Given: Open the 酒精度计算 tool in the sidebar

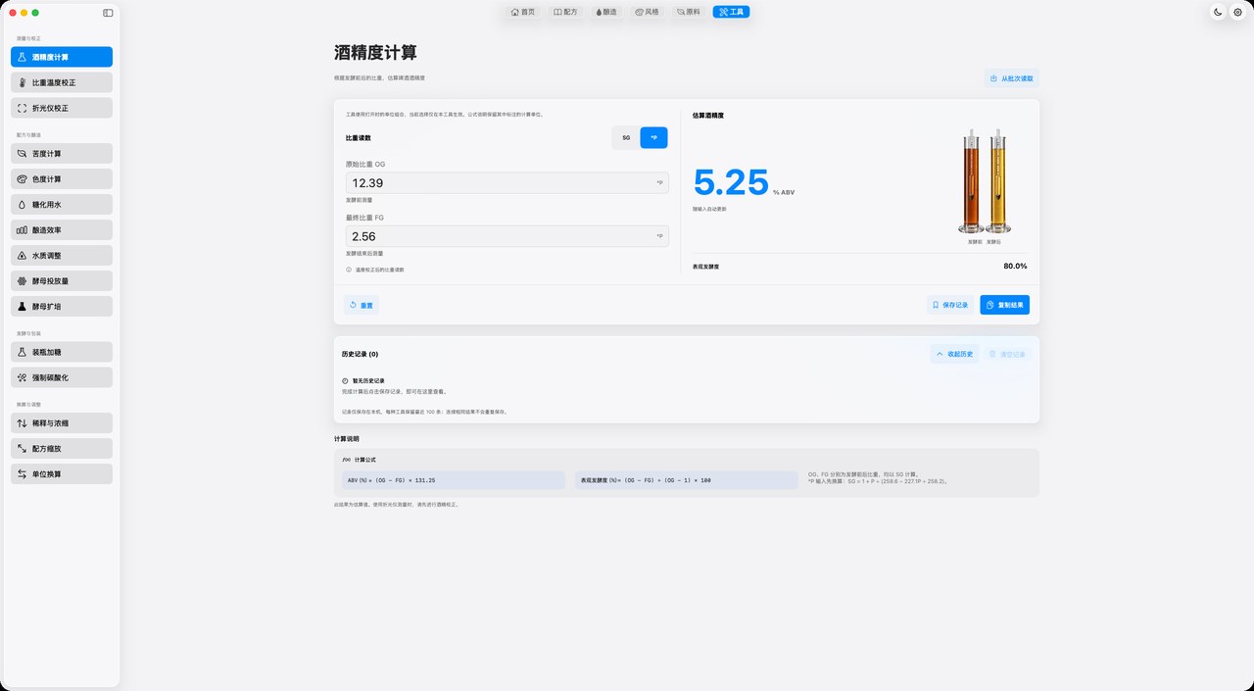Looking at the screenshot, I should pos(62,57).
